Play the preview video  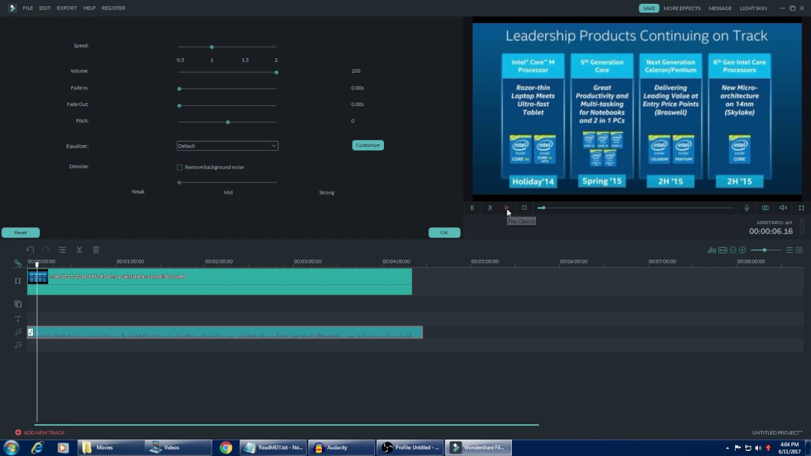(x=507, y=208)
